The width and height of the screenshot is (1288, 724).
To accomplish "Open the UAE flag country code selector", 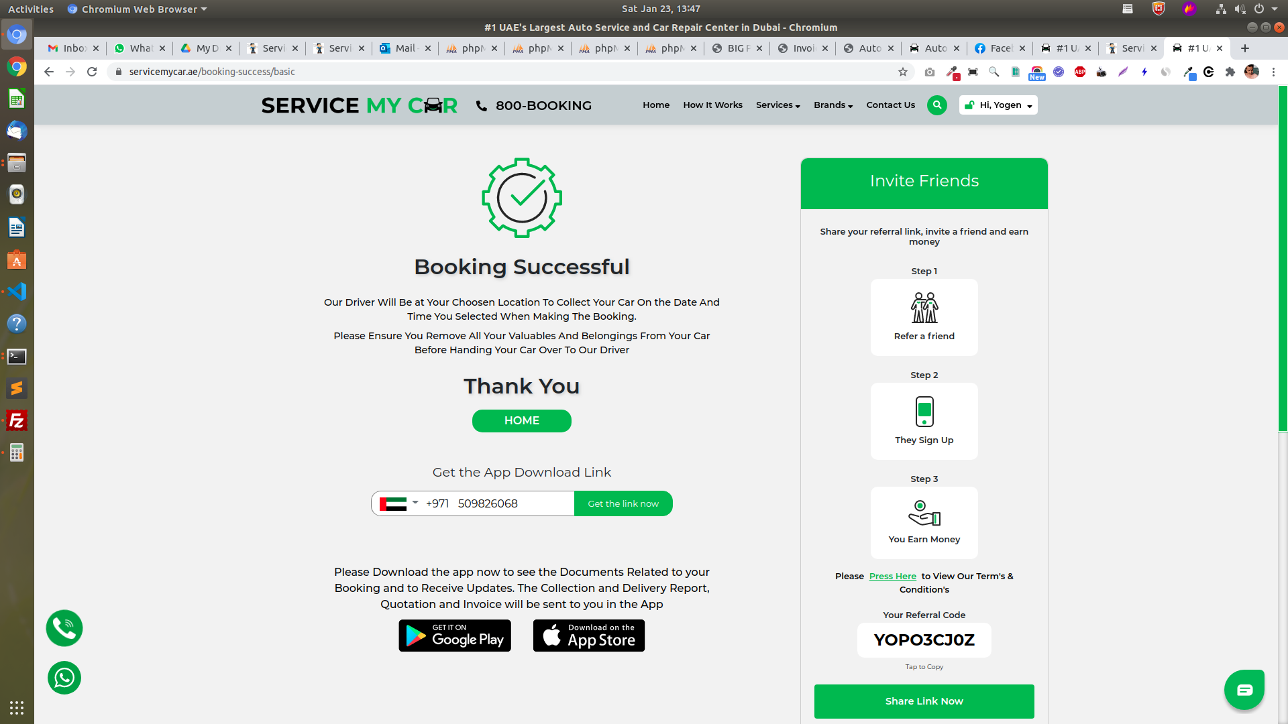I will (398, 503).
